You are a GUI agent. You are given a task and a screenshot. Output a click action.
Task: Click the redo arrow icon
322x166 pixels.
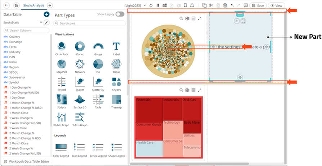[239, 5]
